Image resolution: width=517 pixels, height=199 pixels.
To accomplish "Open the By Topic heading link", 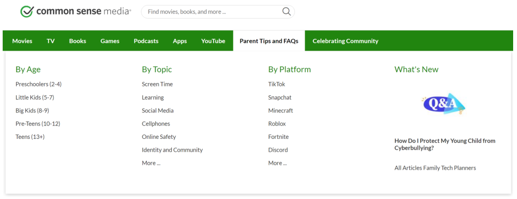I will [x=157, y=69].
